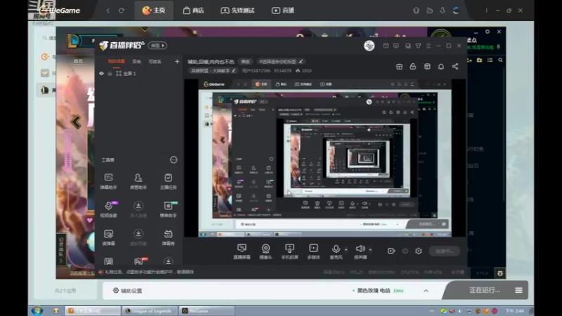Switch to WeGame 先锋测试 tab
The image size is (562, 316).
pyautogui.click(x=237, y=11)
